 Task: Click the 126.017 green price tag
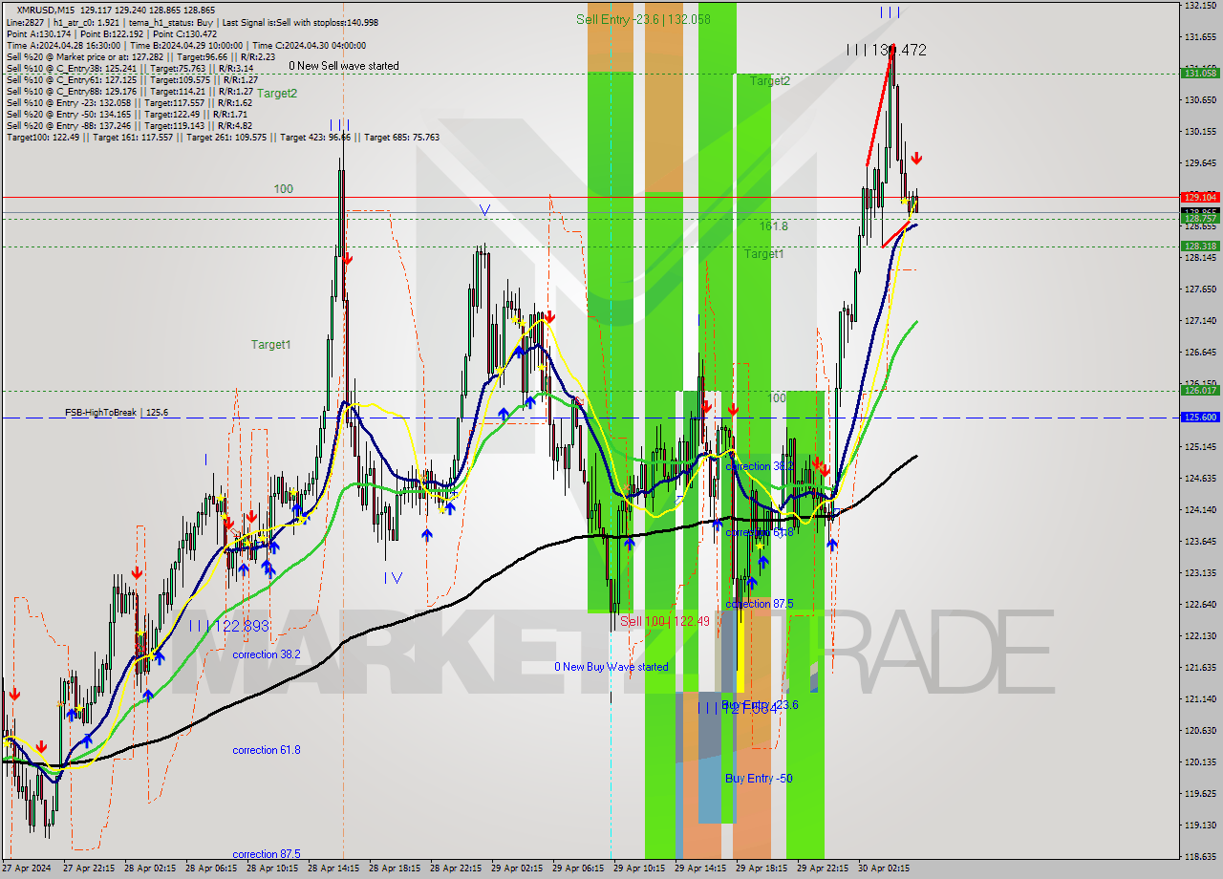1200,390
